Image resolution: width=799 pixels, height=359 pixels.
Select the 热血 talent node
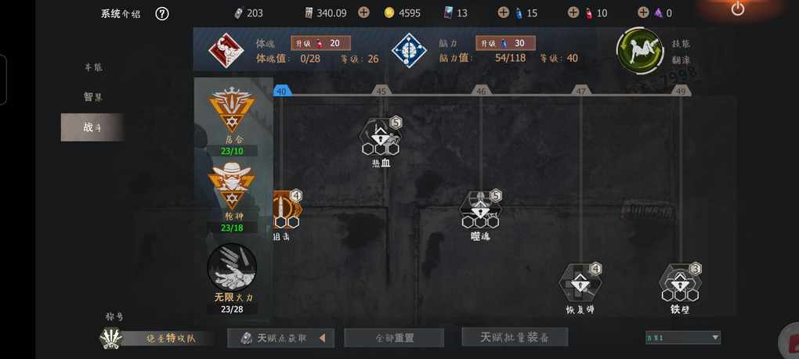click(381, 136)
